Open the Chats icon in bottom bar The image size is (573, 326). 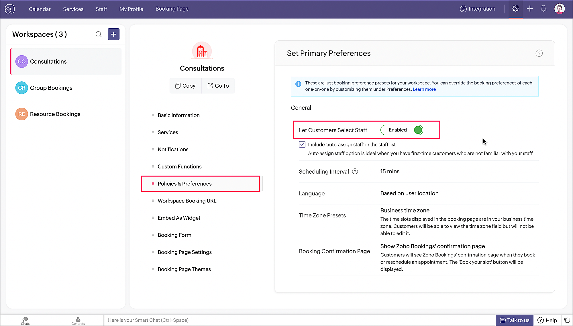[x=25, y=320]
